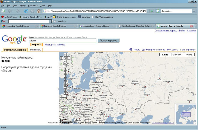Open the File menu
The height and width of the screenshot is (130, 198).
(3, 6)
